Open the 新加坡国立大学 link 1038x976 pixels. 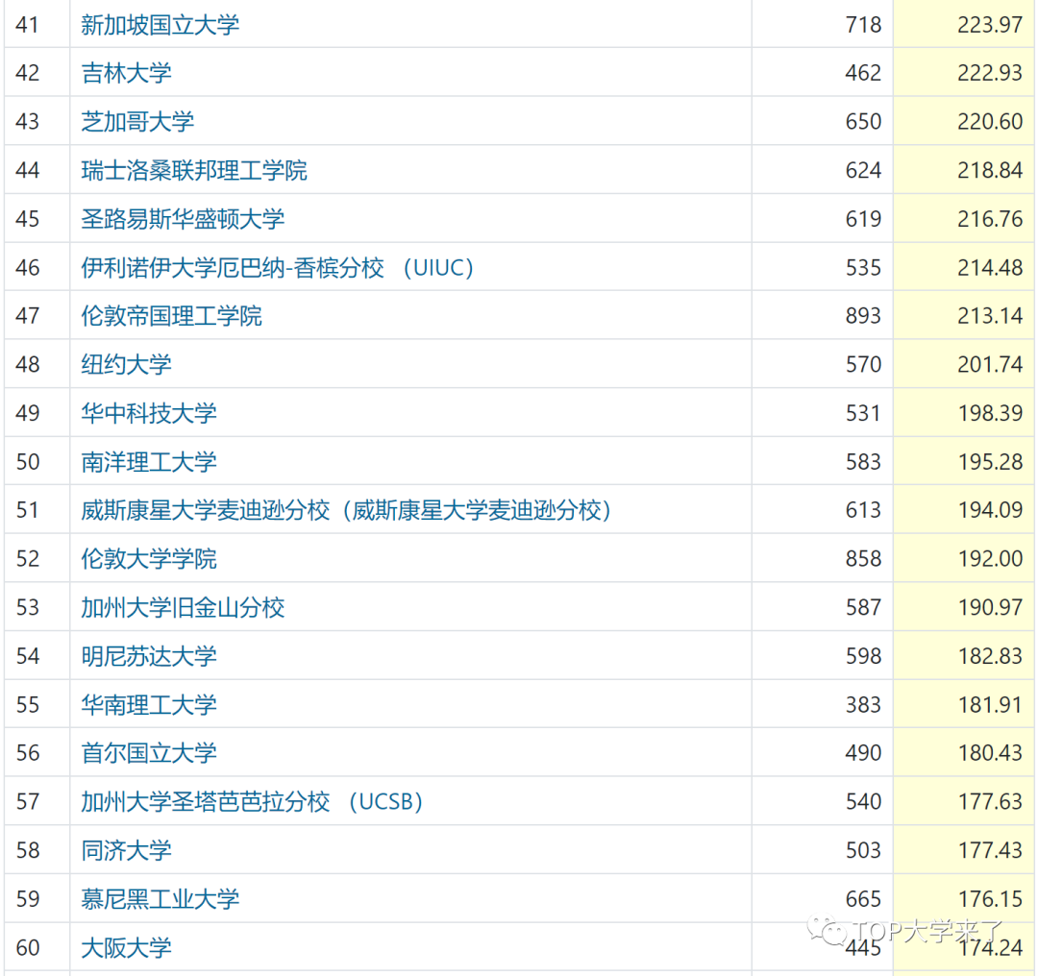(160, 25)
